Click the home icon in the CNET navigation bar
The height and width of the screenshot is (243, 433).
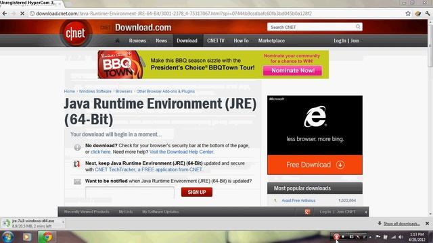click(x=117, y=40)
